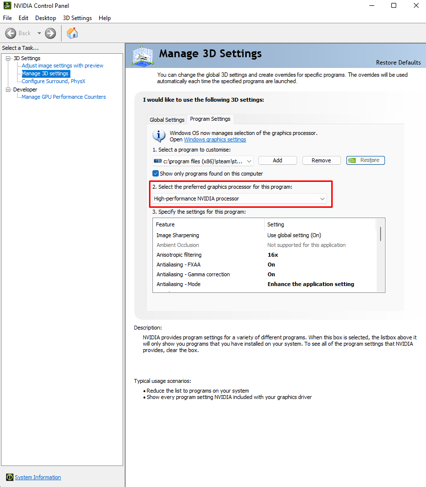Screen dimensions: 426x487
Task: Click the information icon near Windows OS notice
Action: [159, 136]
